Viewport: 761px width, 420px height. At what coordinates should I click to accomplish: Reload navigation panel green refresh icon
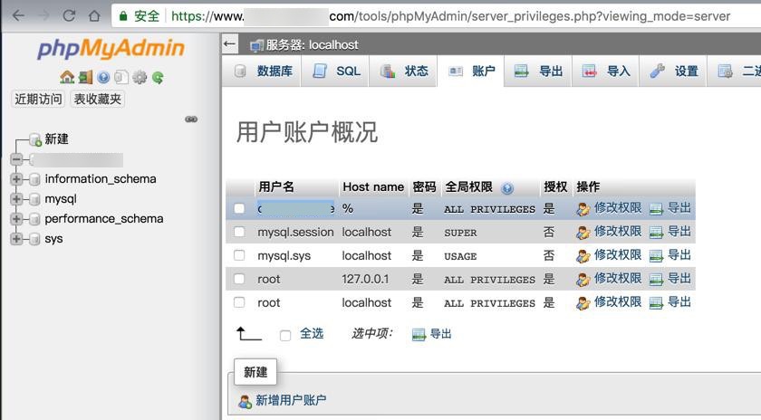click(158, 77)
